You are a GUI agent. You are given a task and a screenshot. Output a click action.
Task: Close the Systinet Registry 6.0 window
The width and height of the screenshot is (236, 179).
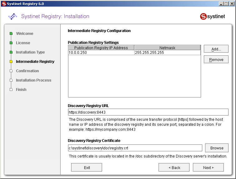click(x=232, y=4)
